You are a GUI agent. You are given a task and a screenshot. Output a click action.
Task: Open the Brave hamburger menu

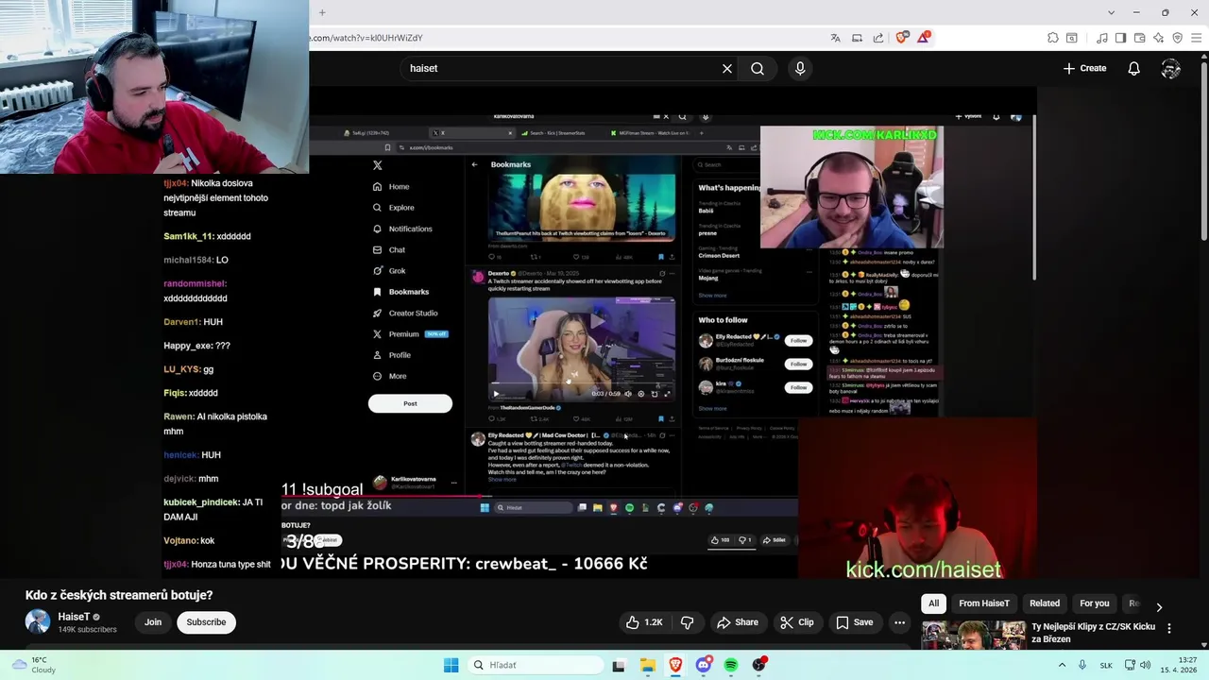1196,38
